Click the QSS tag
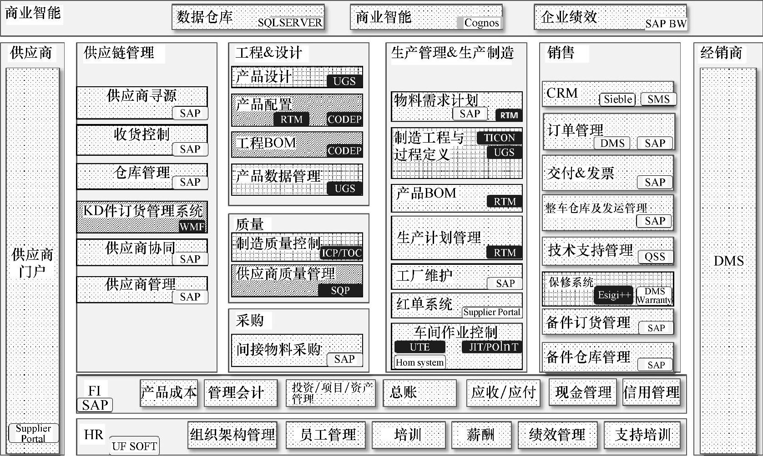This screenshot has width=763, height=456. point(655,257)
